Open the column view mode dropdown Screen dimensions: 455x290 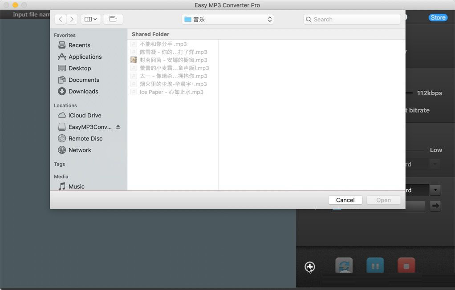point(90,19)
